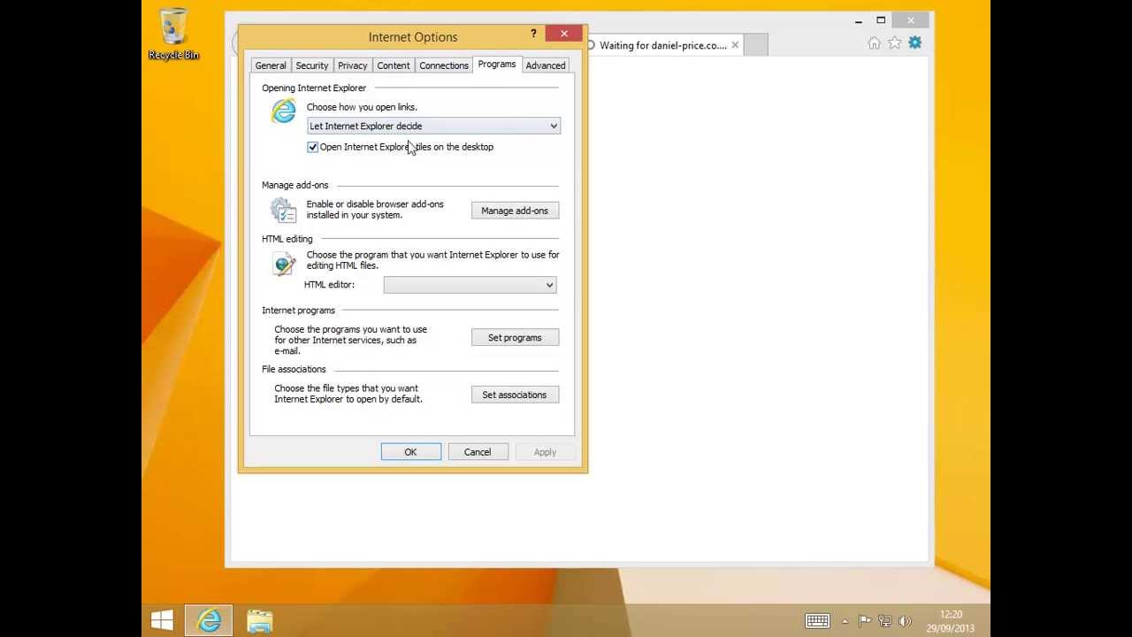The image size is (1132, 637).
Task: Switch to the Advanced tab
Action: (546, 65)
